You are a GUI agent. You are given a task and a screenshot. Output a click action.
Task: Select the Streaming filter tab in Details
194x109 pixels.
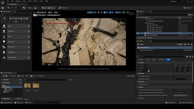click(x=161, y=60)
